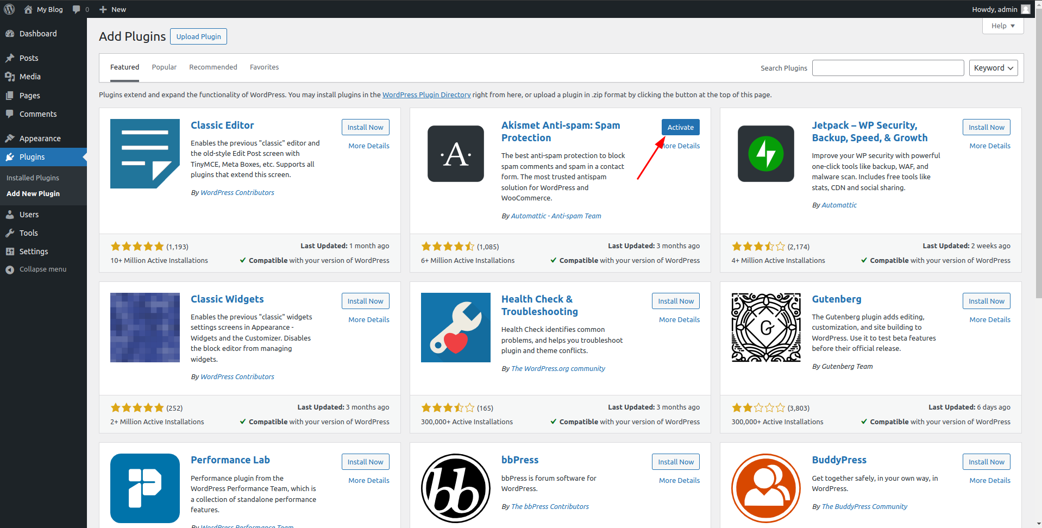This screenshot has width=1042, height=528.
Task: Open Automattic - Anti-spam Team author link
Action: click(x=556, y=216)
